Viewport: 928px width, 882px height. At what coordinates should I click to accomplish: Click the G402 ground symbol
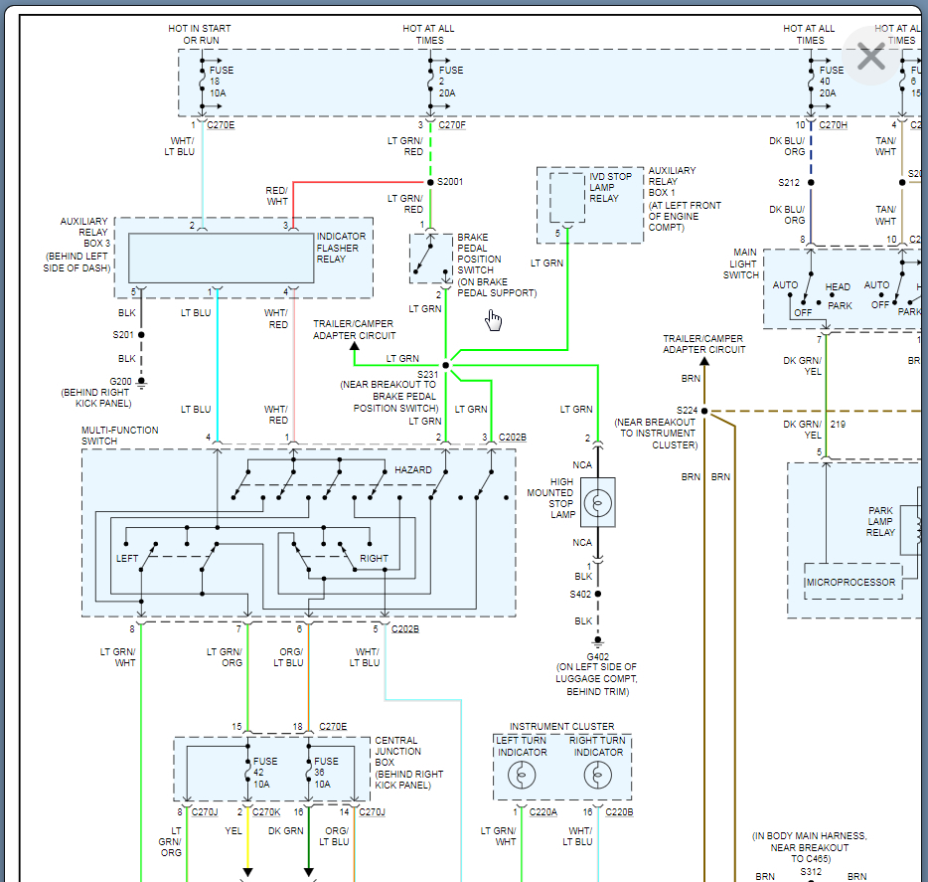pyautogui.click(x=598, y=643)
